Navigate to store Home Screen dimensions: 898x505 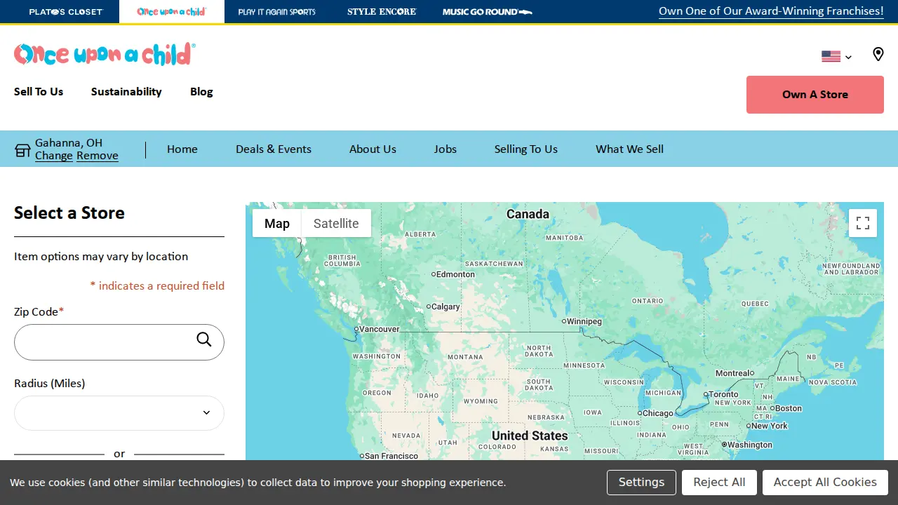(x=182, y=149)
